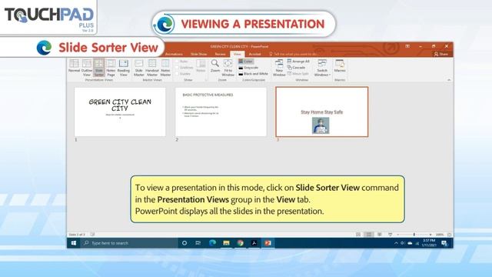Open the Handout Master view
This screenshot has height=277, width=492.
tap(152, 67)
